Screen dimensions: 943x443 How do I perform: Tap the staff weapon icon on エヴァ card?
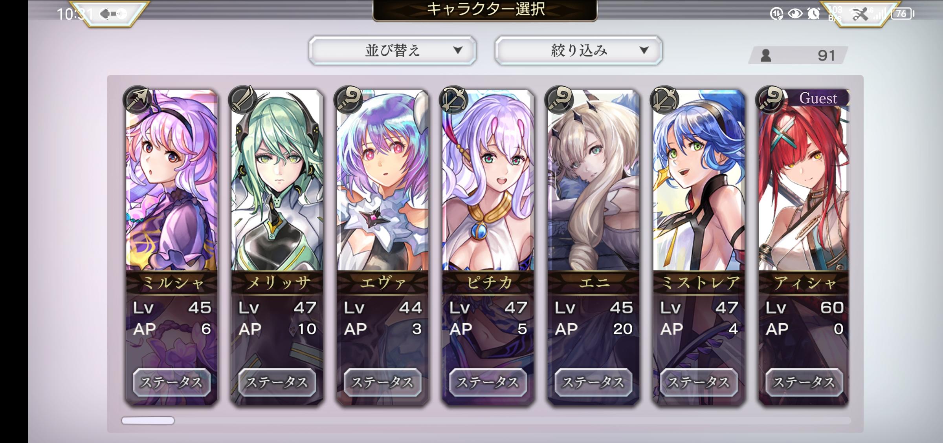[348, 100]
